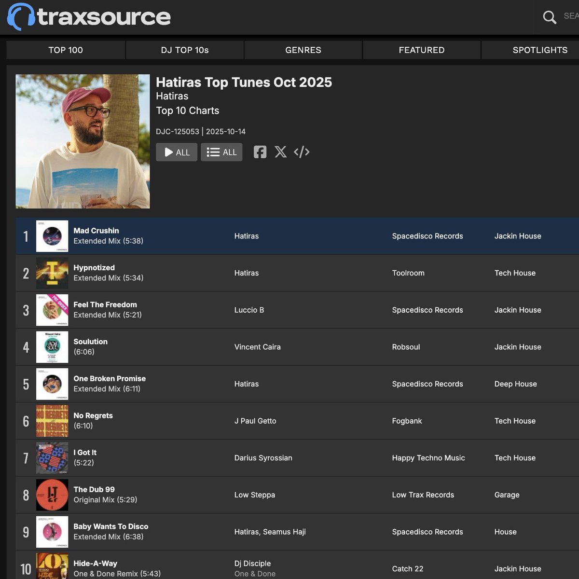Open artist Dj Disciple
Screen dimensions: 579x579
[252, 564]
